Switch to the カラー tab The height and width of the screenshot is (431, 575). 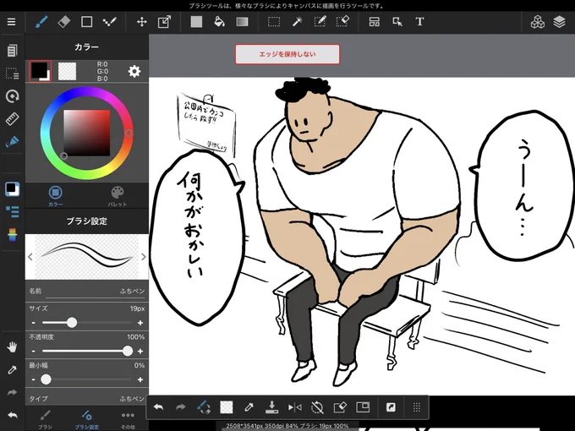(55, 196)
